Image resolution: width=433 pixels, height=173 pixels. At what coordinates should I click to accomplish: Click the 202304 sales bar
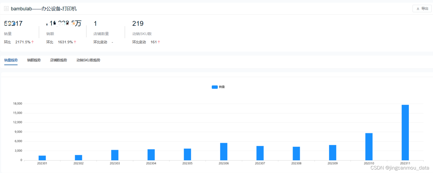(151, 155)
